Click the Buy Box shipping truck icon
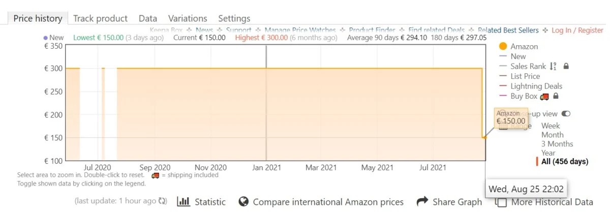610x212 pixels. pos(544,96)
